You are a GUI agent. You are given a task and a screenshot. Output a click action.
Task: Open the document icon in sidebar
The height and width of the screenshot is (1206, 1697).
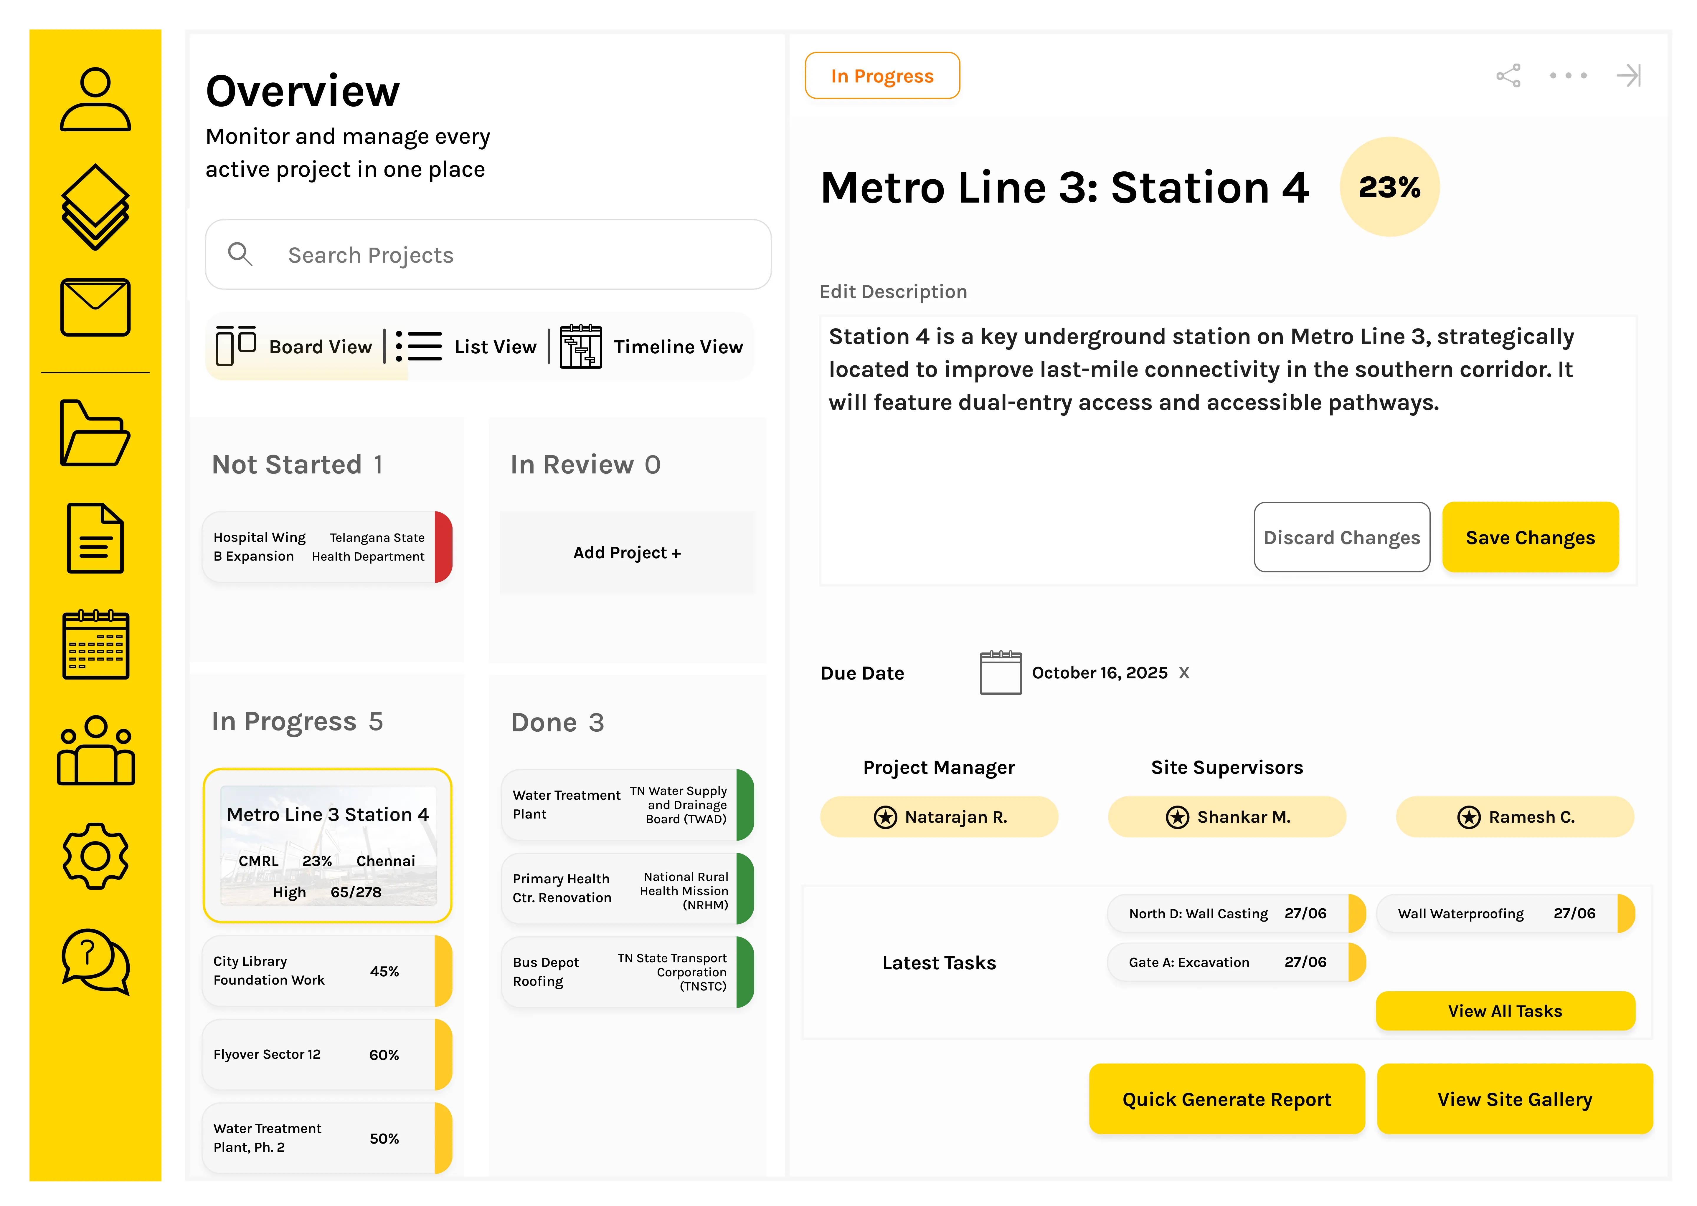point(95,539)
